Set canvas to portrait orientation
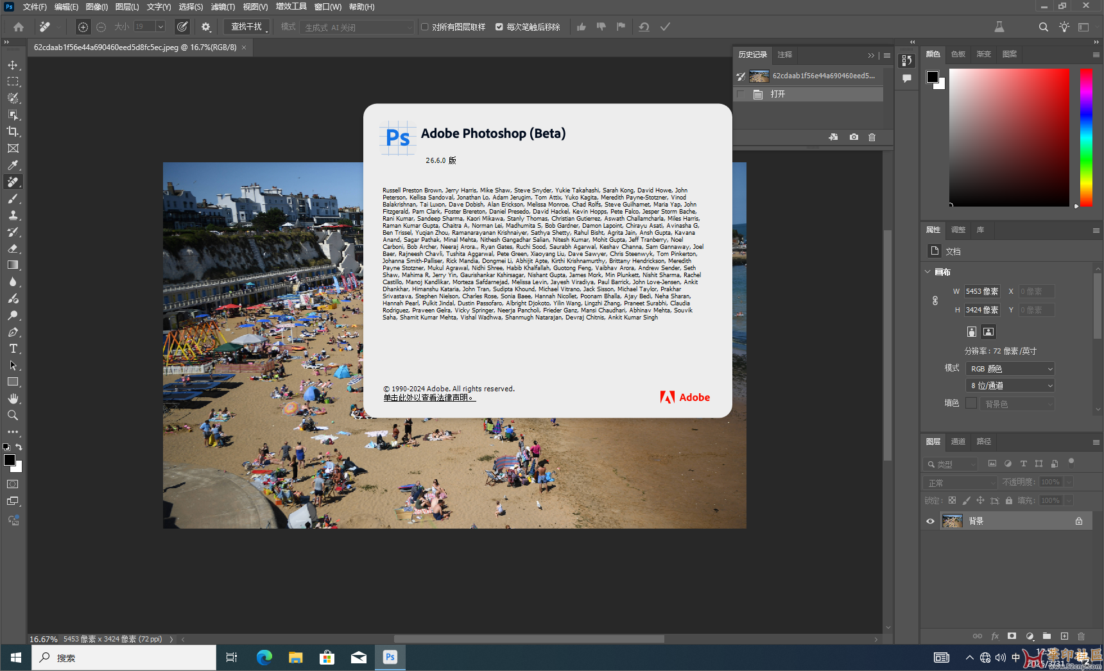Image resolution: width=1104 pixels, height=671 pixels. click(972, 332)
